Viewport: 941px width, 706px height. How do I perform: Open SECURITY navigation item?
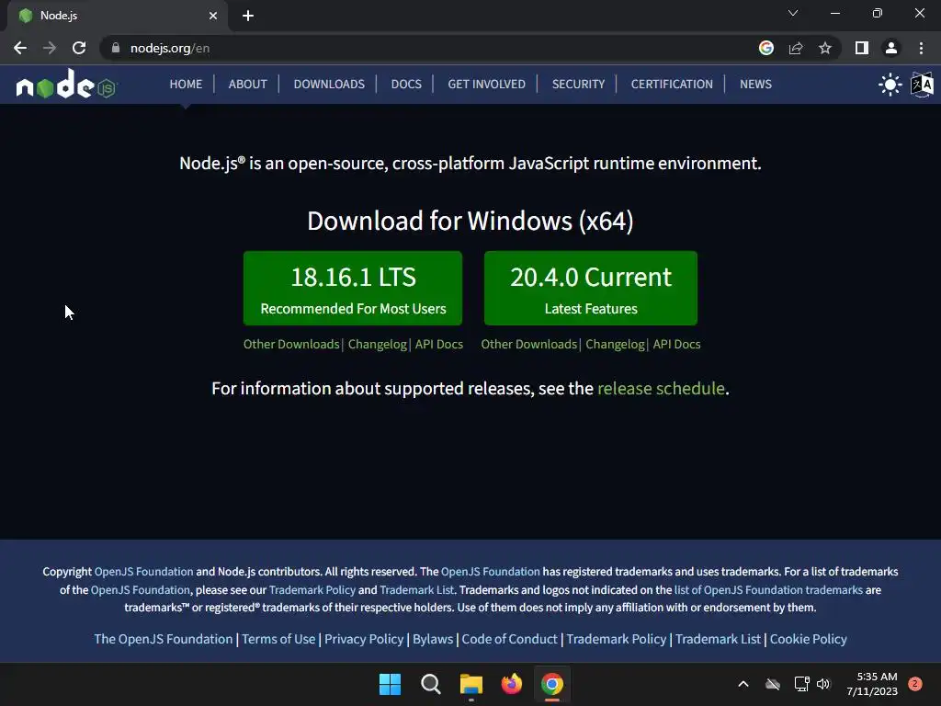(x=578, y=84)
